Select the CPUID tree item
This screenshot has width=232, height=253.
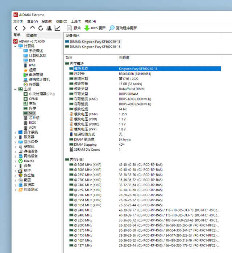[33, 99]
